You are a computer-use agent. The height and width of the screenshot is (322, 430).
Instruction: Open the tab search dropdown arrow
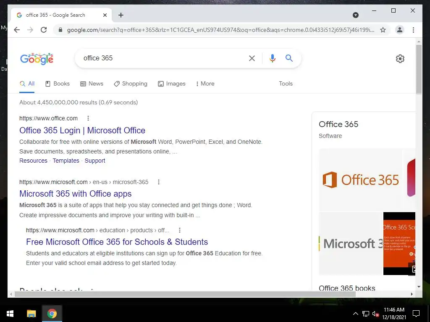pyautogui.click(x=355, y=15)
